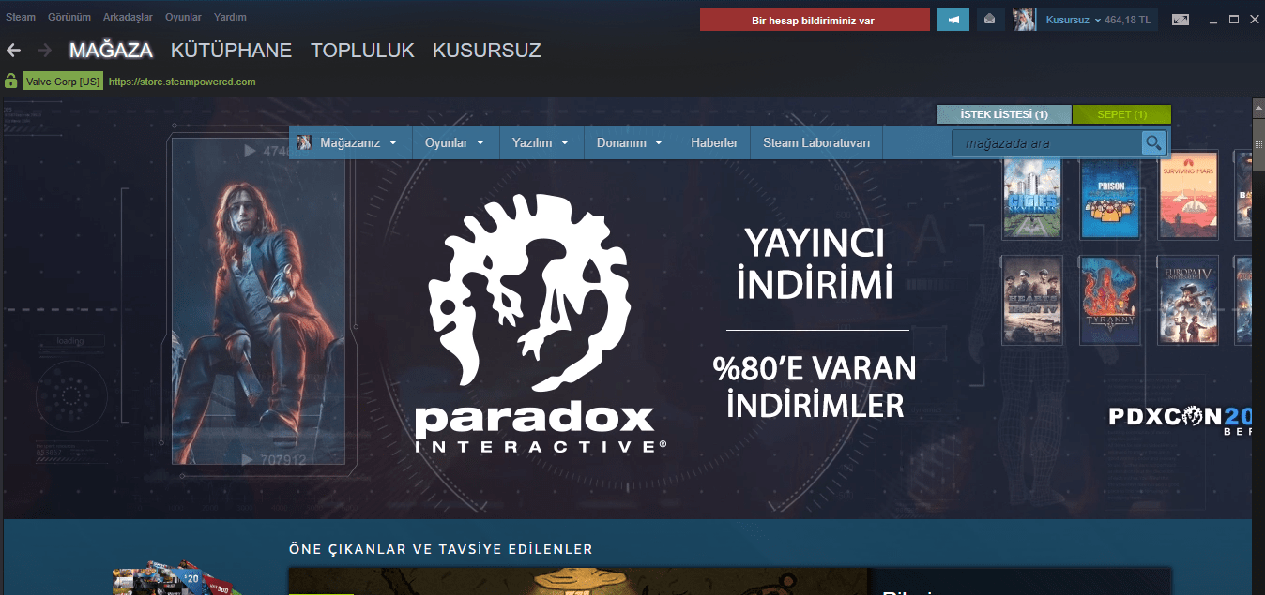The width and height of the screenshot is (1265, 595).
Task: Open the Hearts of Iron IV cover
Action: (1031, 300)
